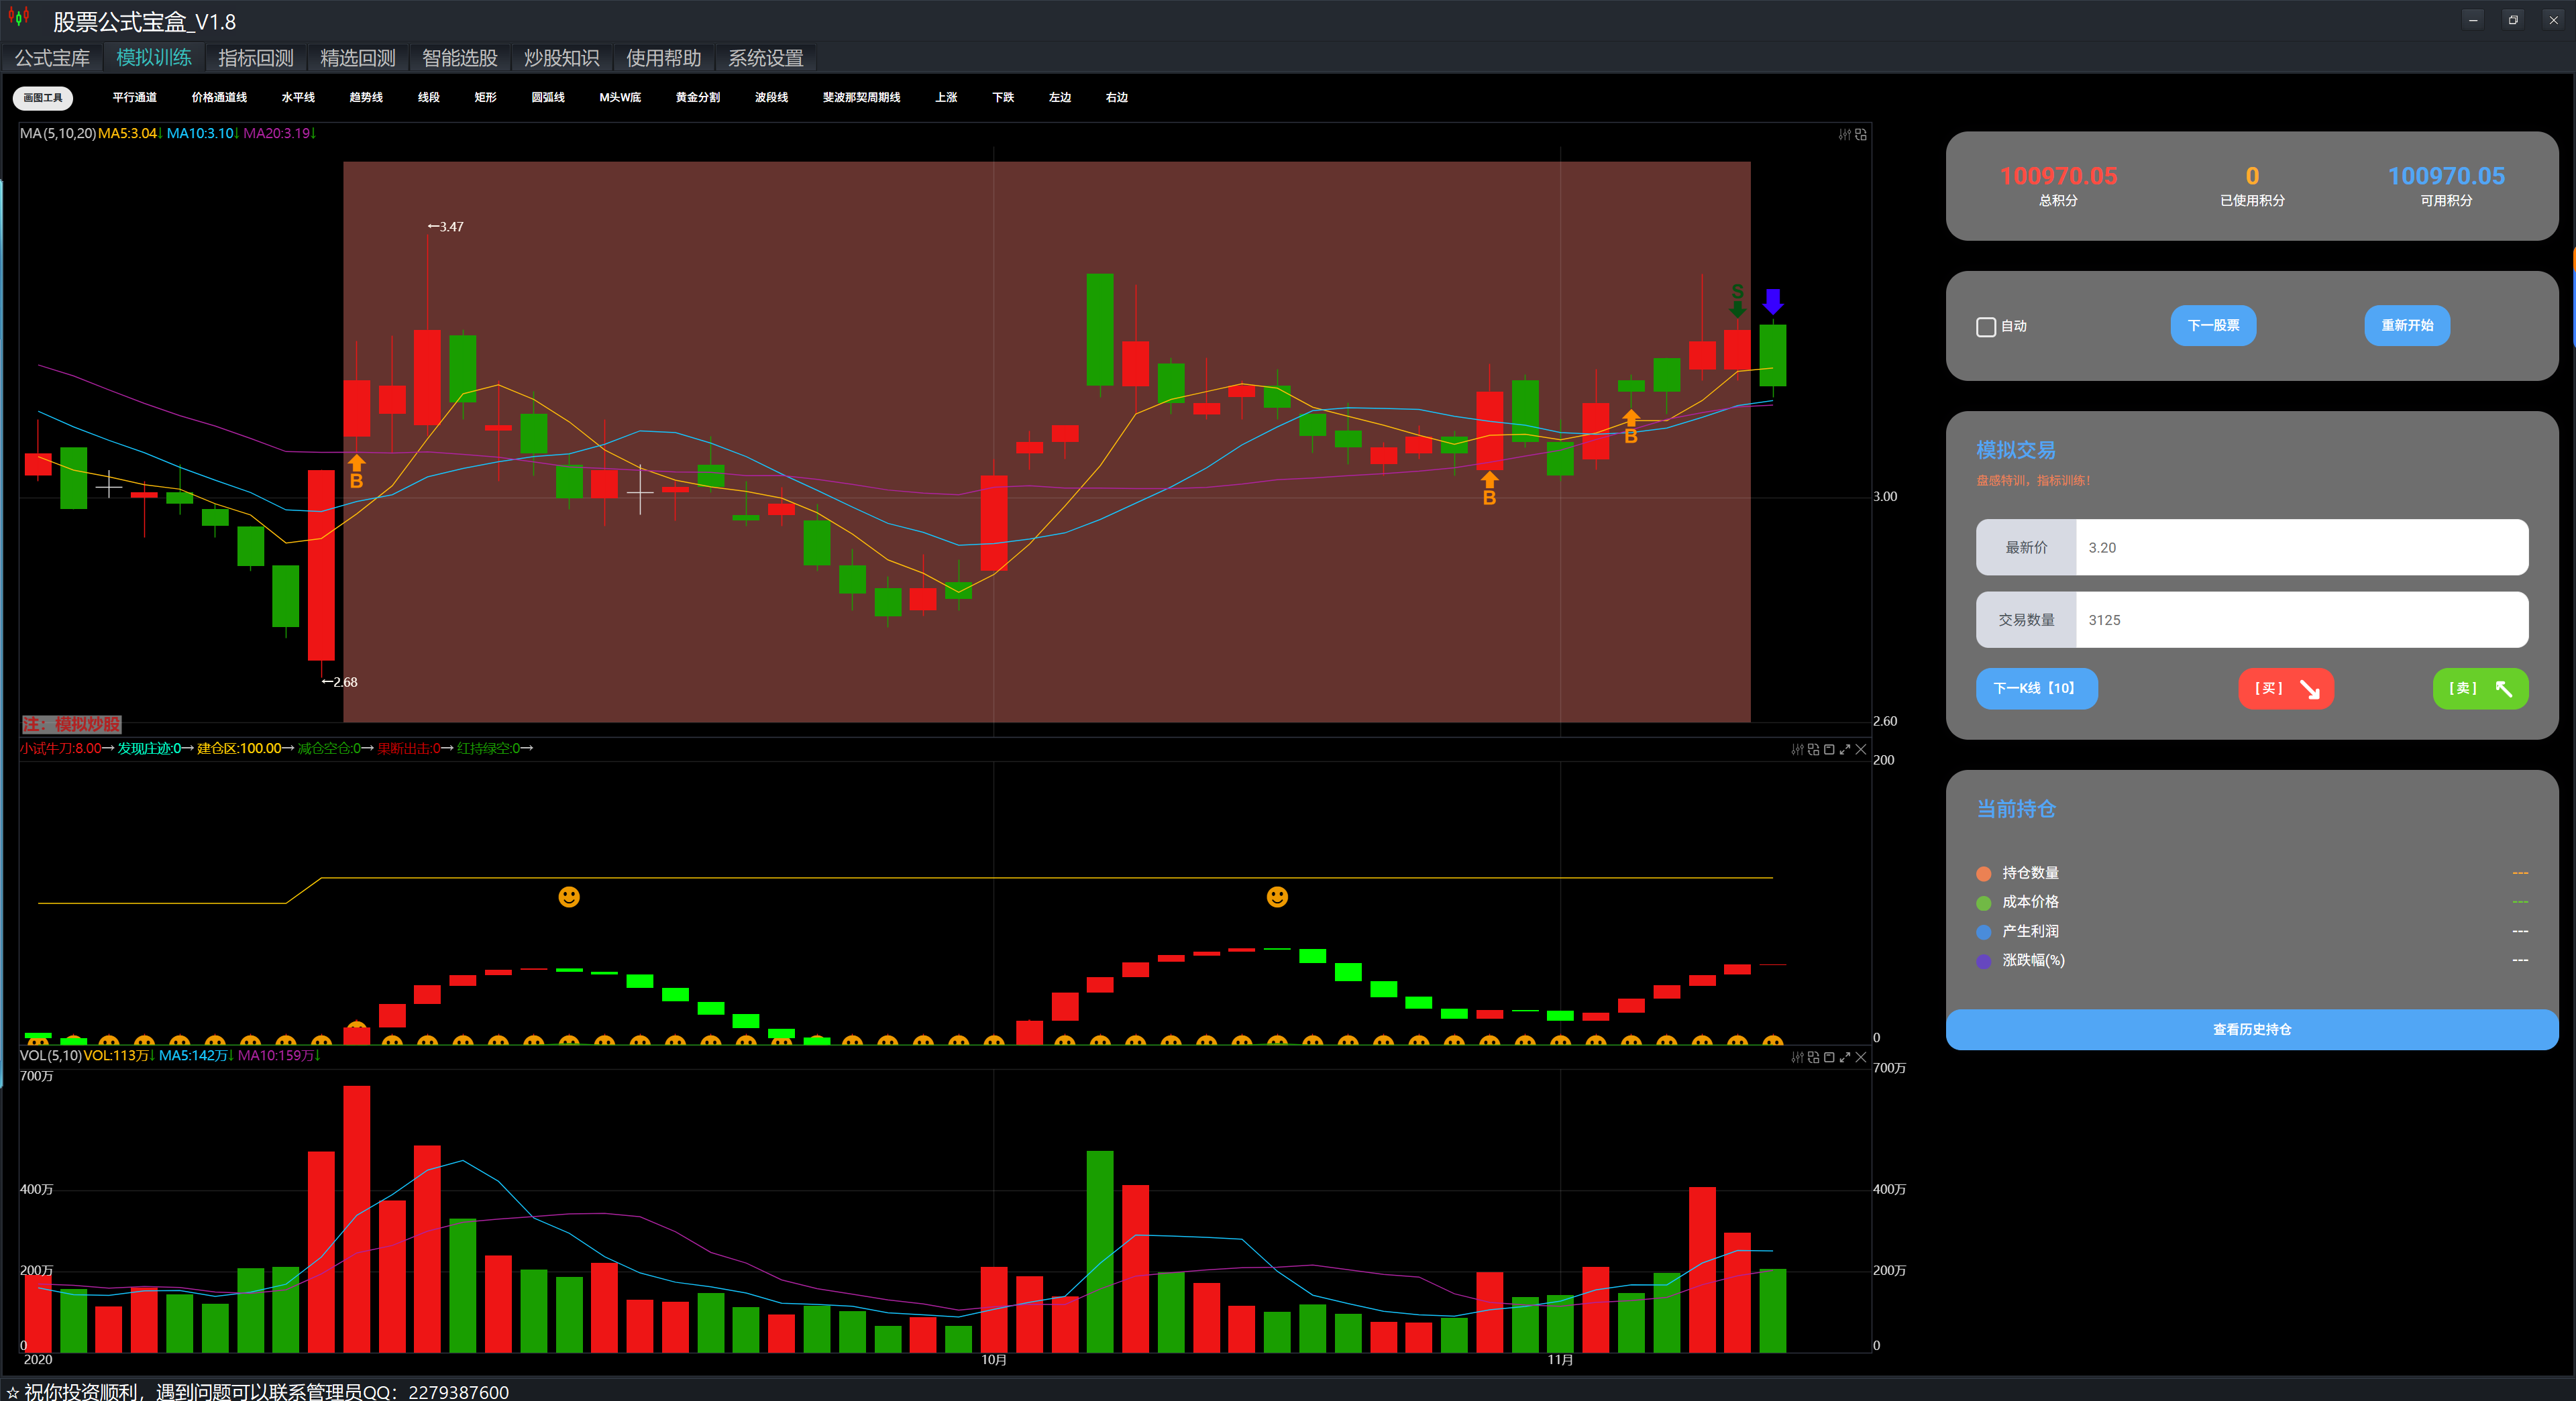The width and height of the screenshot is (2576, 1401).
Task: Click the 交易数量 input field
Action: point(2300,620)
